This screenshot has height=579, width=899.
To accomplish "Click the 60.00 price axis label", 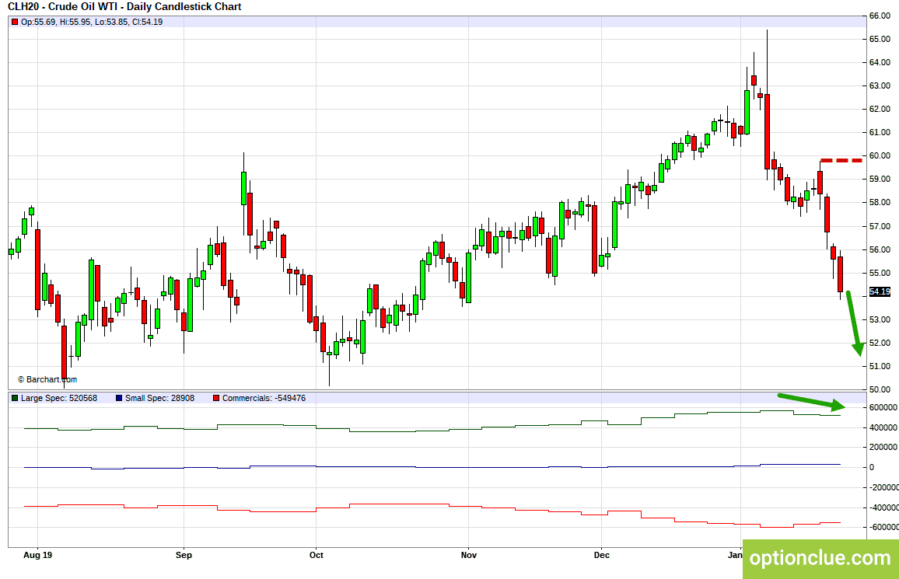I will (880, 155).
